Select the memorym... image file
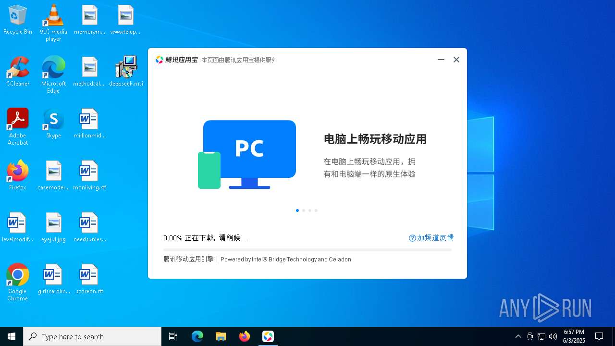615x346 pixels. tap(89, 20)
